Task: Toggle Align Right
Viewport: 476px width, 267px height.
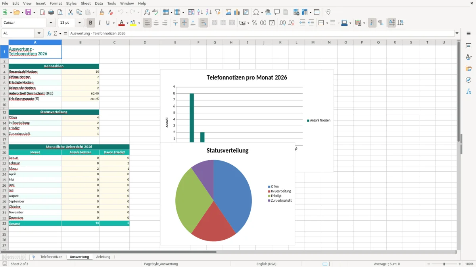Action: coord(165,23)
